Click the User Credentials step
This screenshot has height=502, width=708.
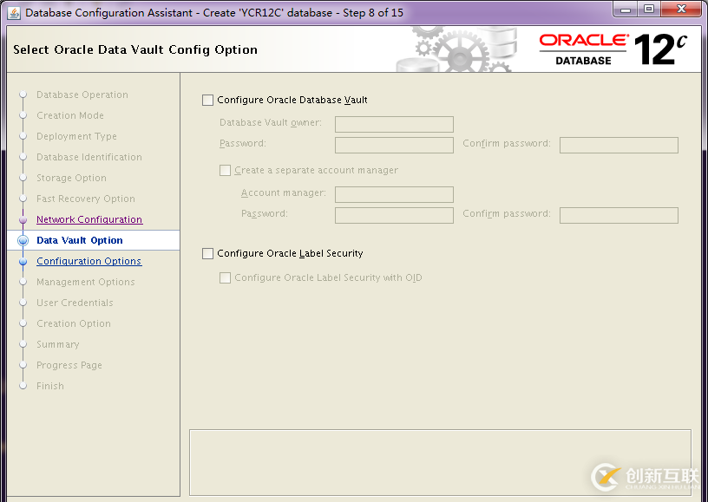(75, 303)
